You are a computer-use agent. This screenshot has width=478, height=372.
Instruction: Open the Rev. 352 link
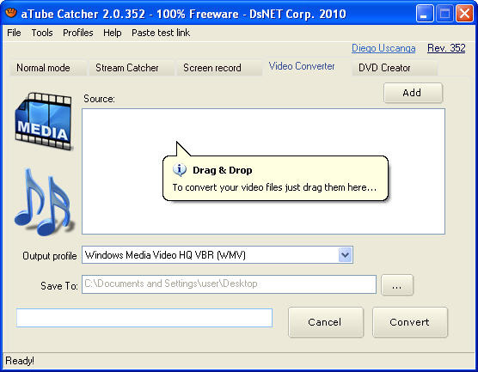446,48
